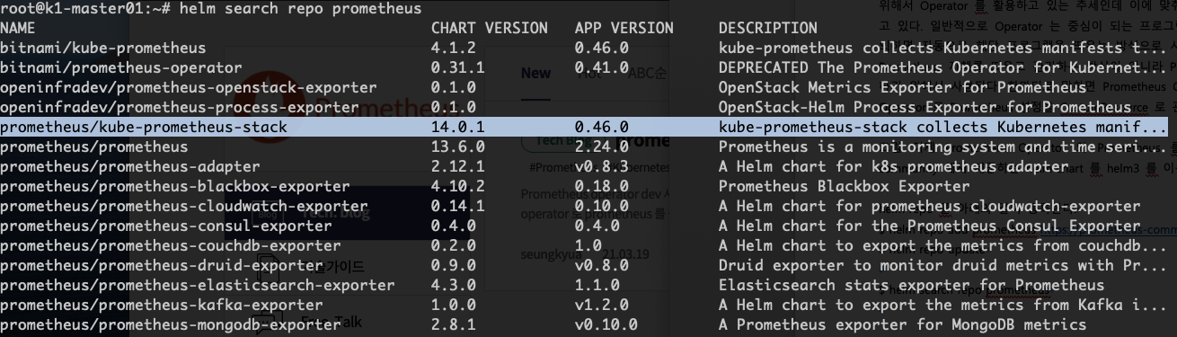Click the NAME column header
Image resolution: width=1177 pixels, height=337 pixels.
tap(18, 28)
